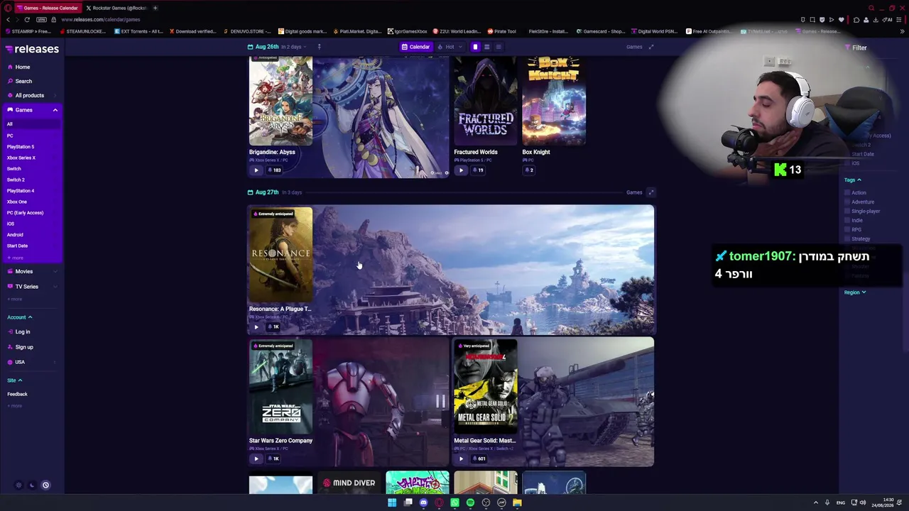This screenshot has width=909, height=511.
Task: Expand the Movies sidebar section
Action: pyautogui.click(x=55, y=271)
